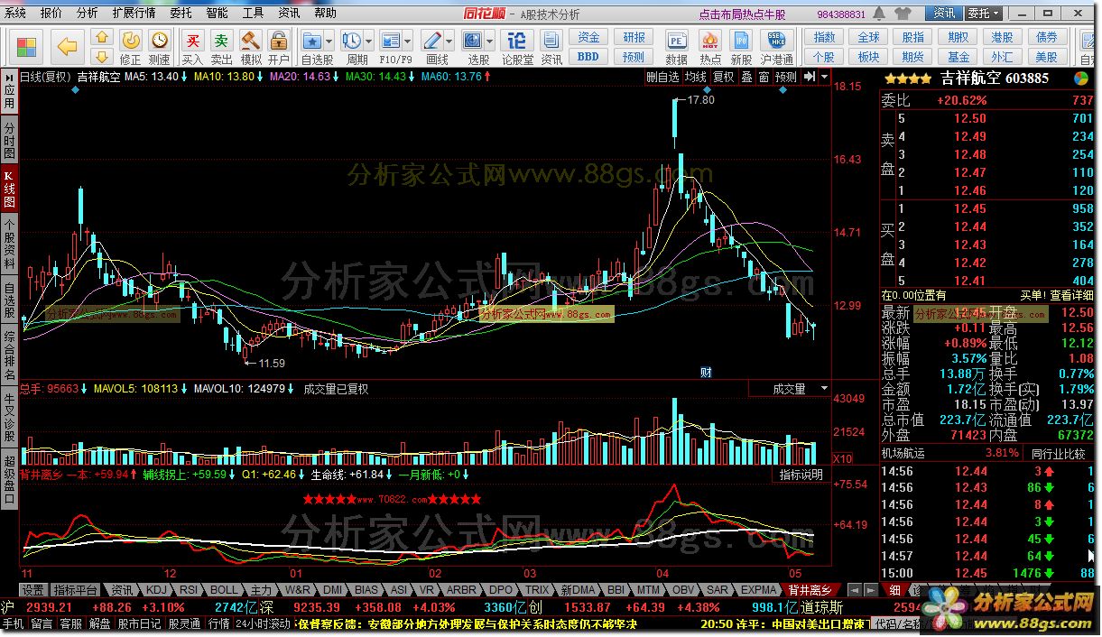Expand the 周期 period dropdown arrow
Image resolution: width=1102 pixels, height=637 pixels.
coord(370,41)
